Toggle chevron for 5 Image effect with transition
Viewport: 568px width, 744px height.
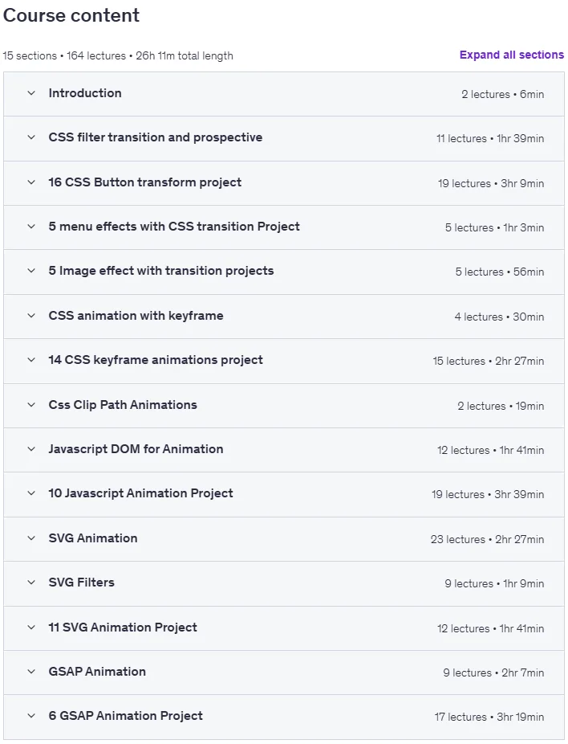click(31, 271)
